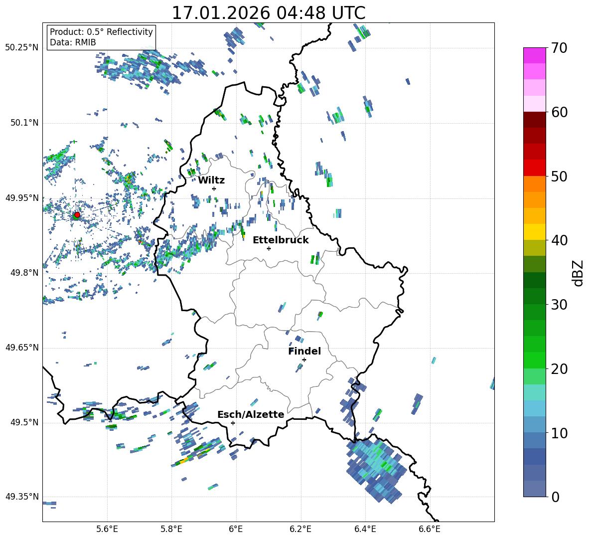Click the Esch/Alzette city label
Viewport: 590px width, 539px height.
(x=251, y=414)
